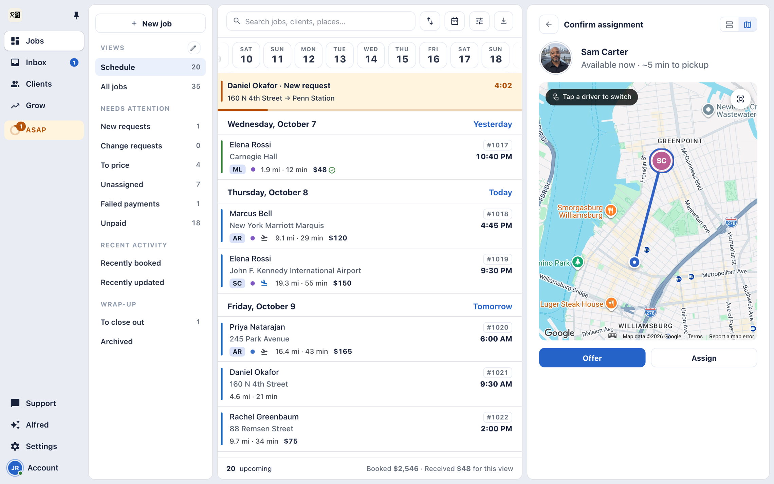This screenshot has width=774, height=484.
Task: Open Change requests list
Action: coord(151,146)
